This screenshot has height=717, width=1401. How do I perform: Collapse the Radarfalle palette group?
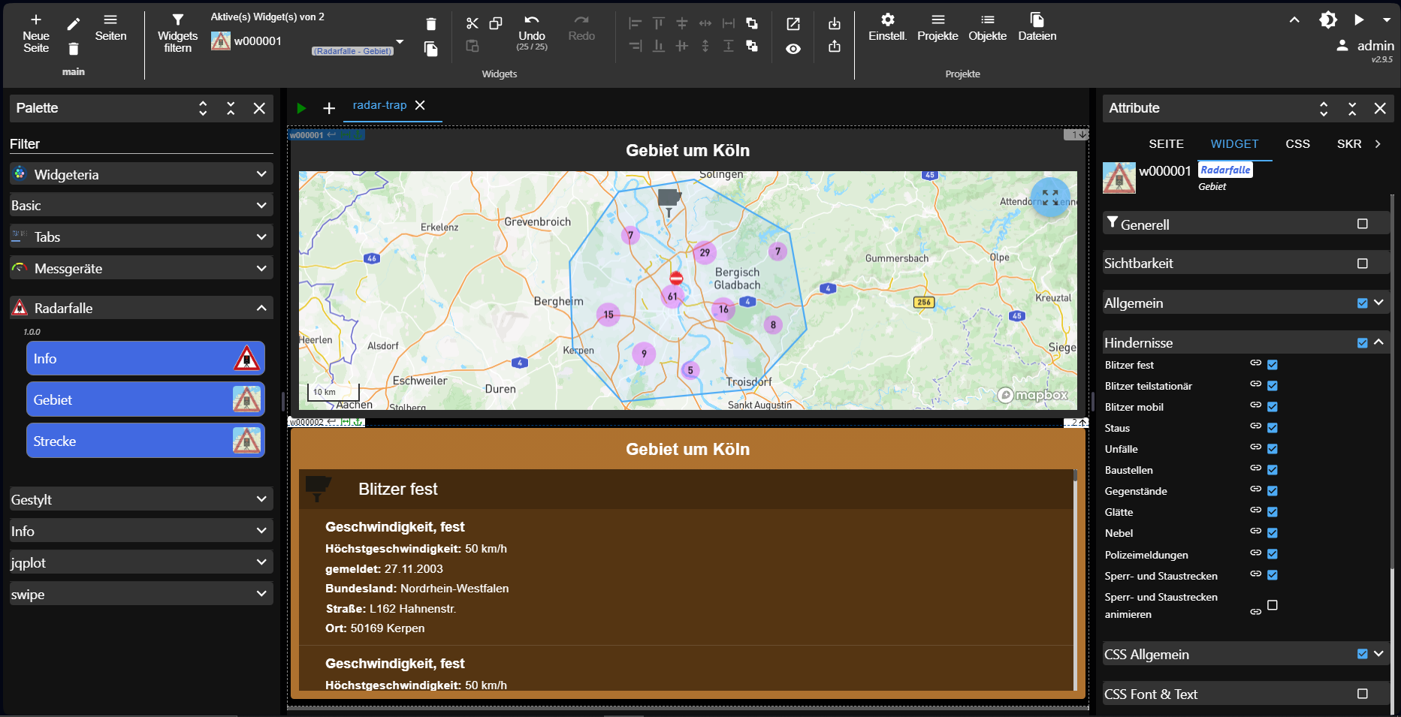pos(141,308)
